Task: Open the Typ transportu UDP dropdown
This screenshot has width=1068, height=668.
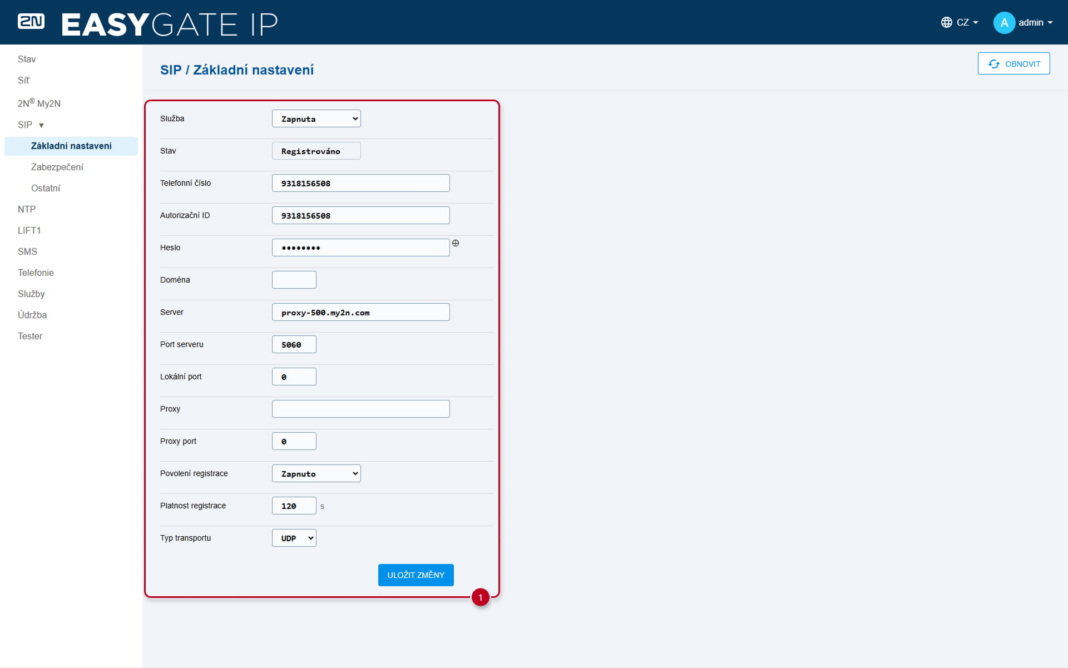Action: [x=294, y=538]
